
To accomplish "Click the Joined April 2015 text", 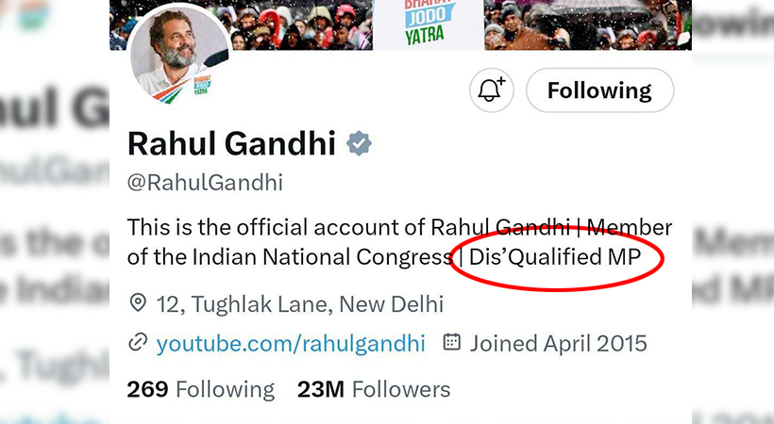I will pos(559,343).
